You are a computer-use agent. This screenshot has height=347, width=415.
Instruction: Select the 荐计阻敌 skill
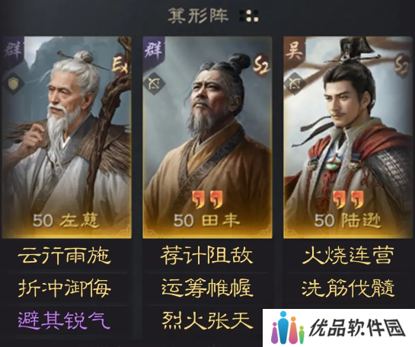206,256
